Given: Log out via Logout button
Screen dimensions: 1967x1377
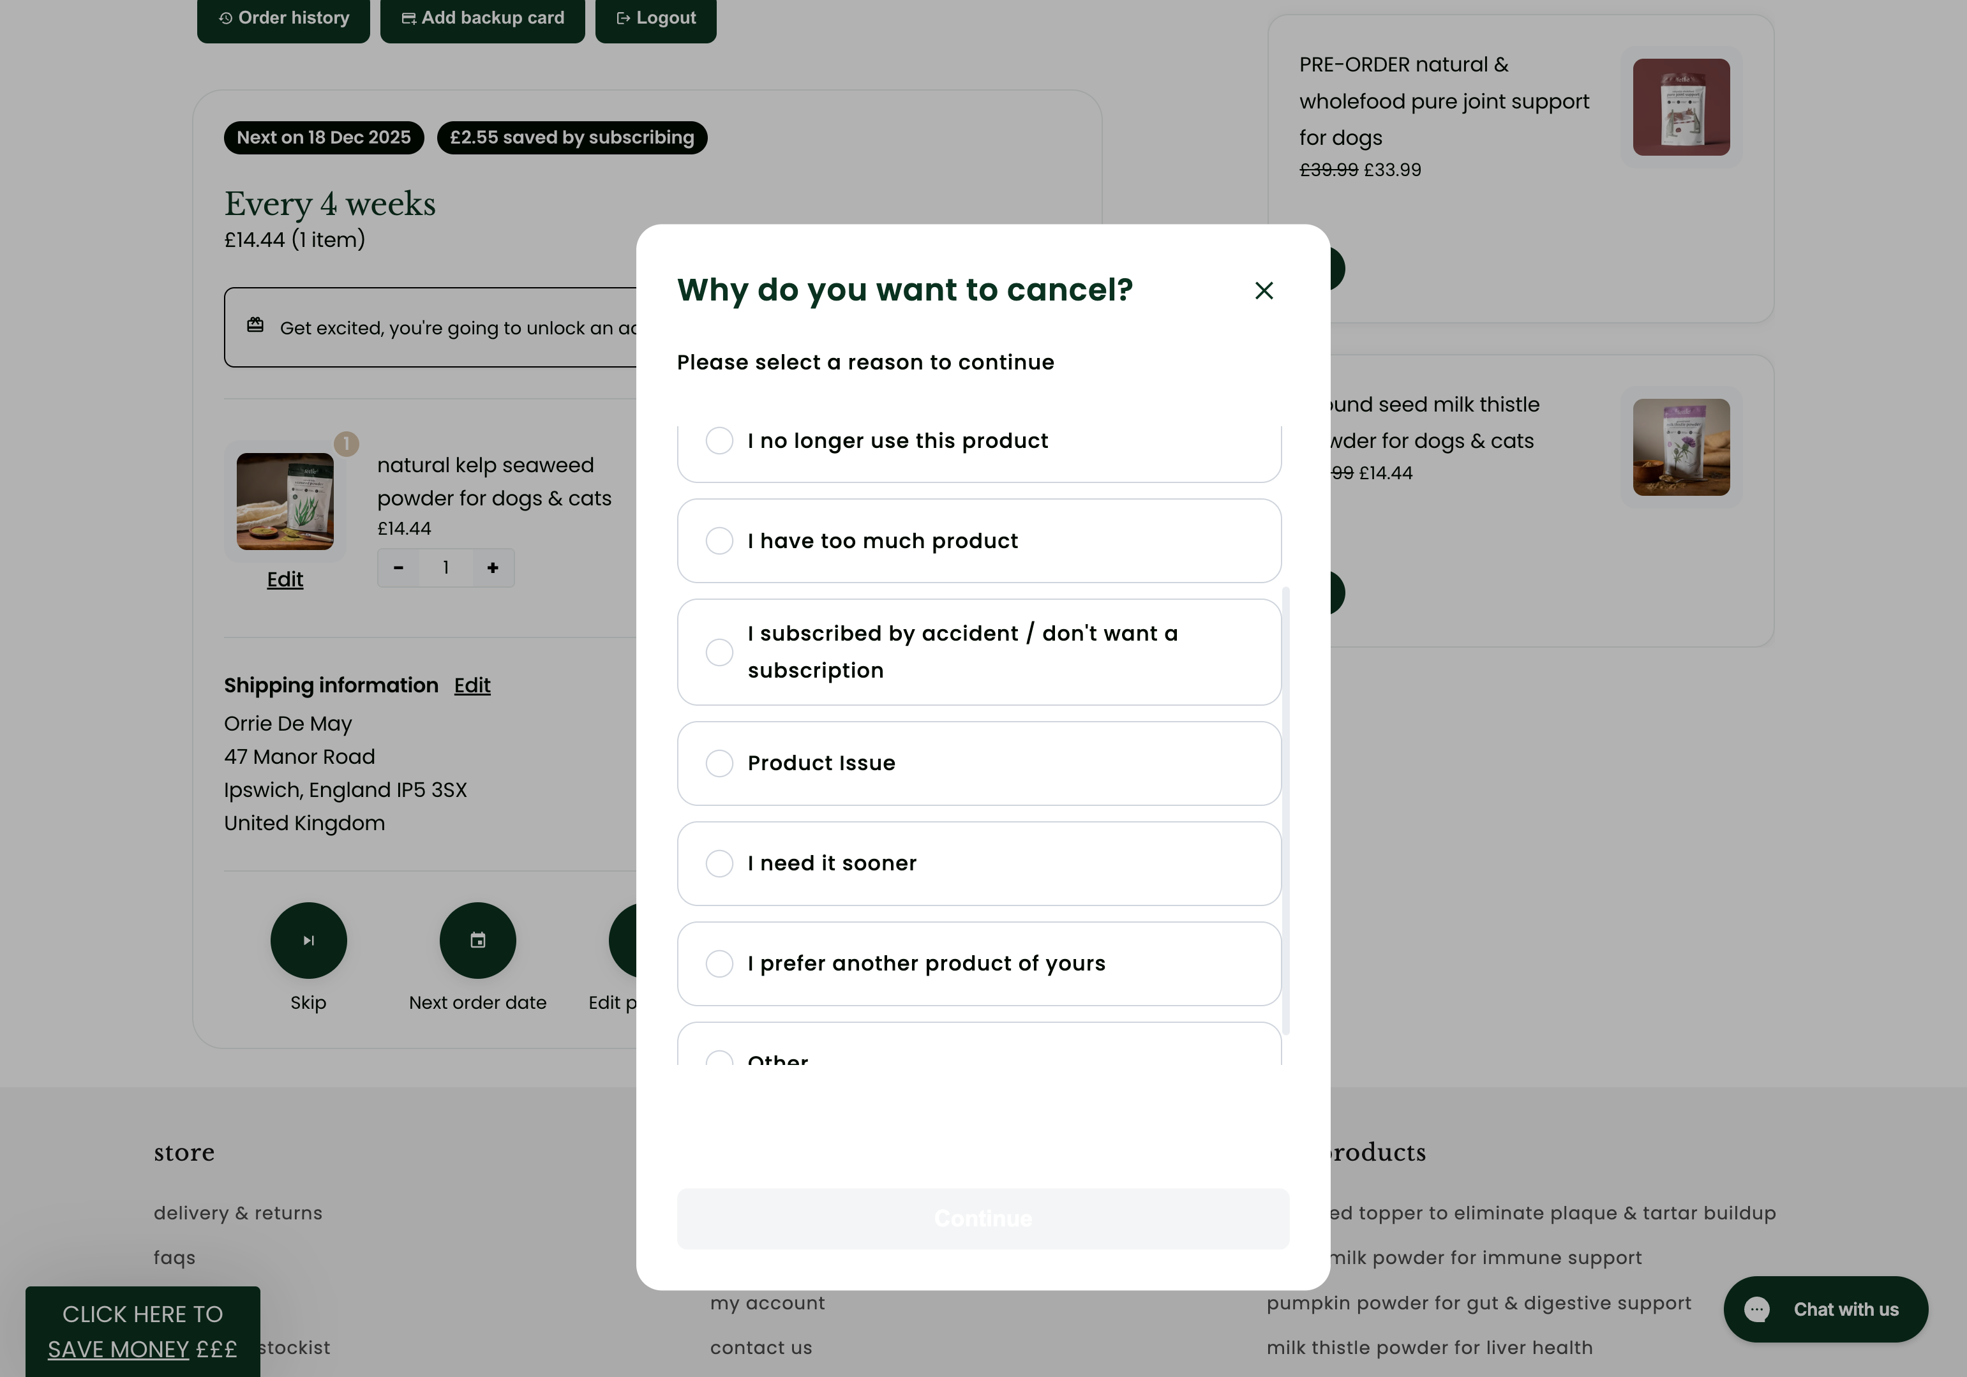Looking at the screenshot, I should click(655, 18).
